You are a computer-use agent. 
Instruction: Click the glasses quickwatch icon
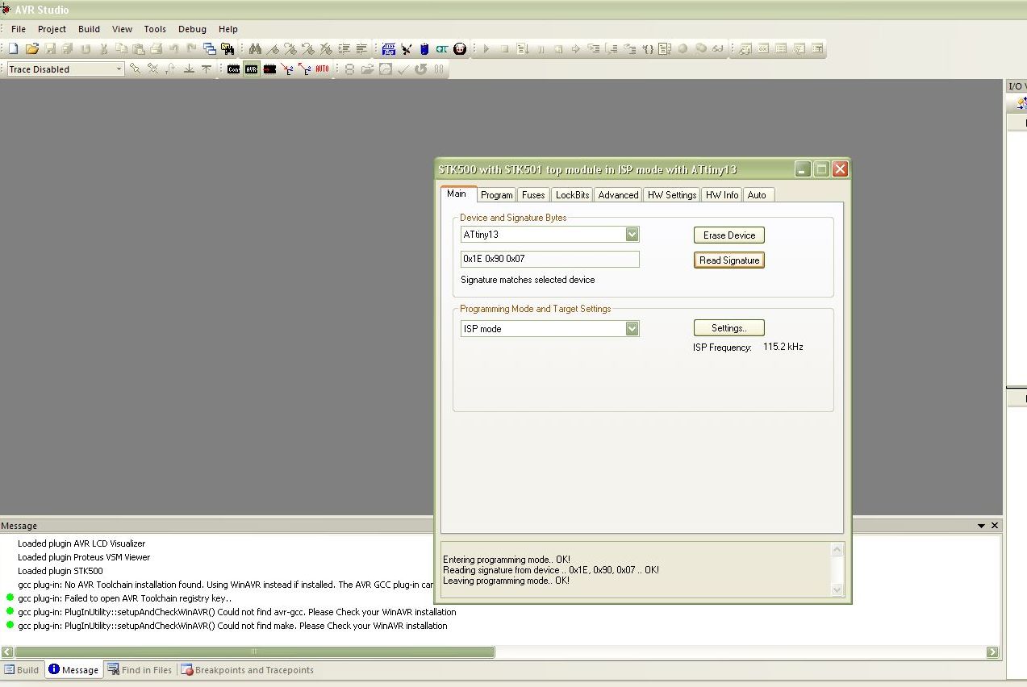click(717, 48)
